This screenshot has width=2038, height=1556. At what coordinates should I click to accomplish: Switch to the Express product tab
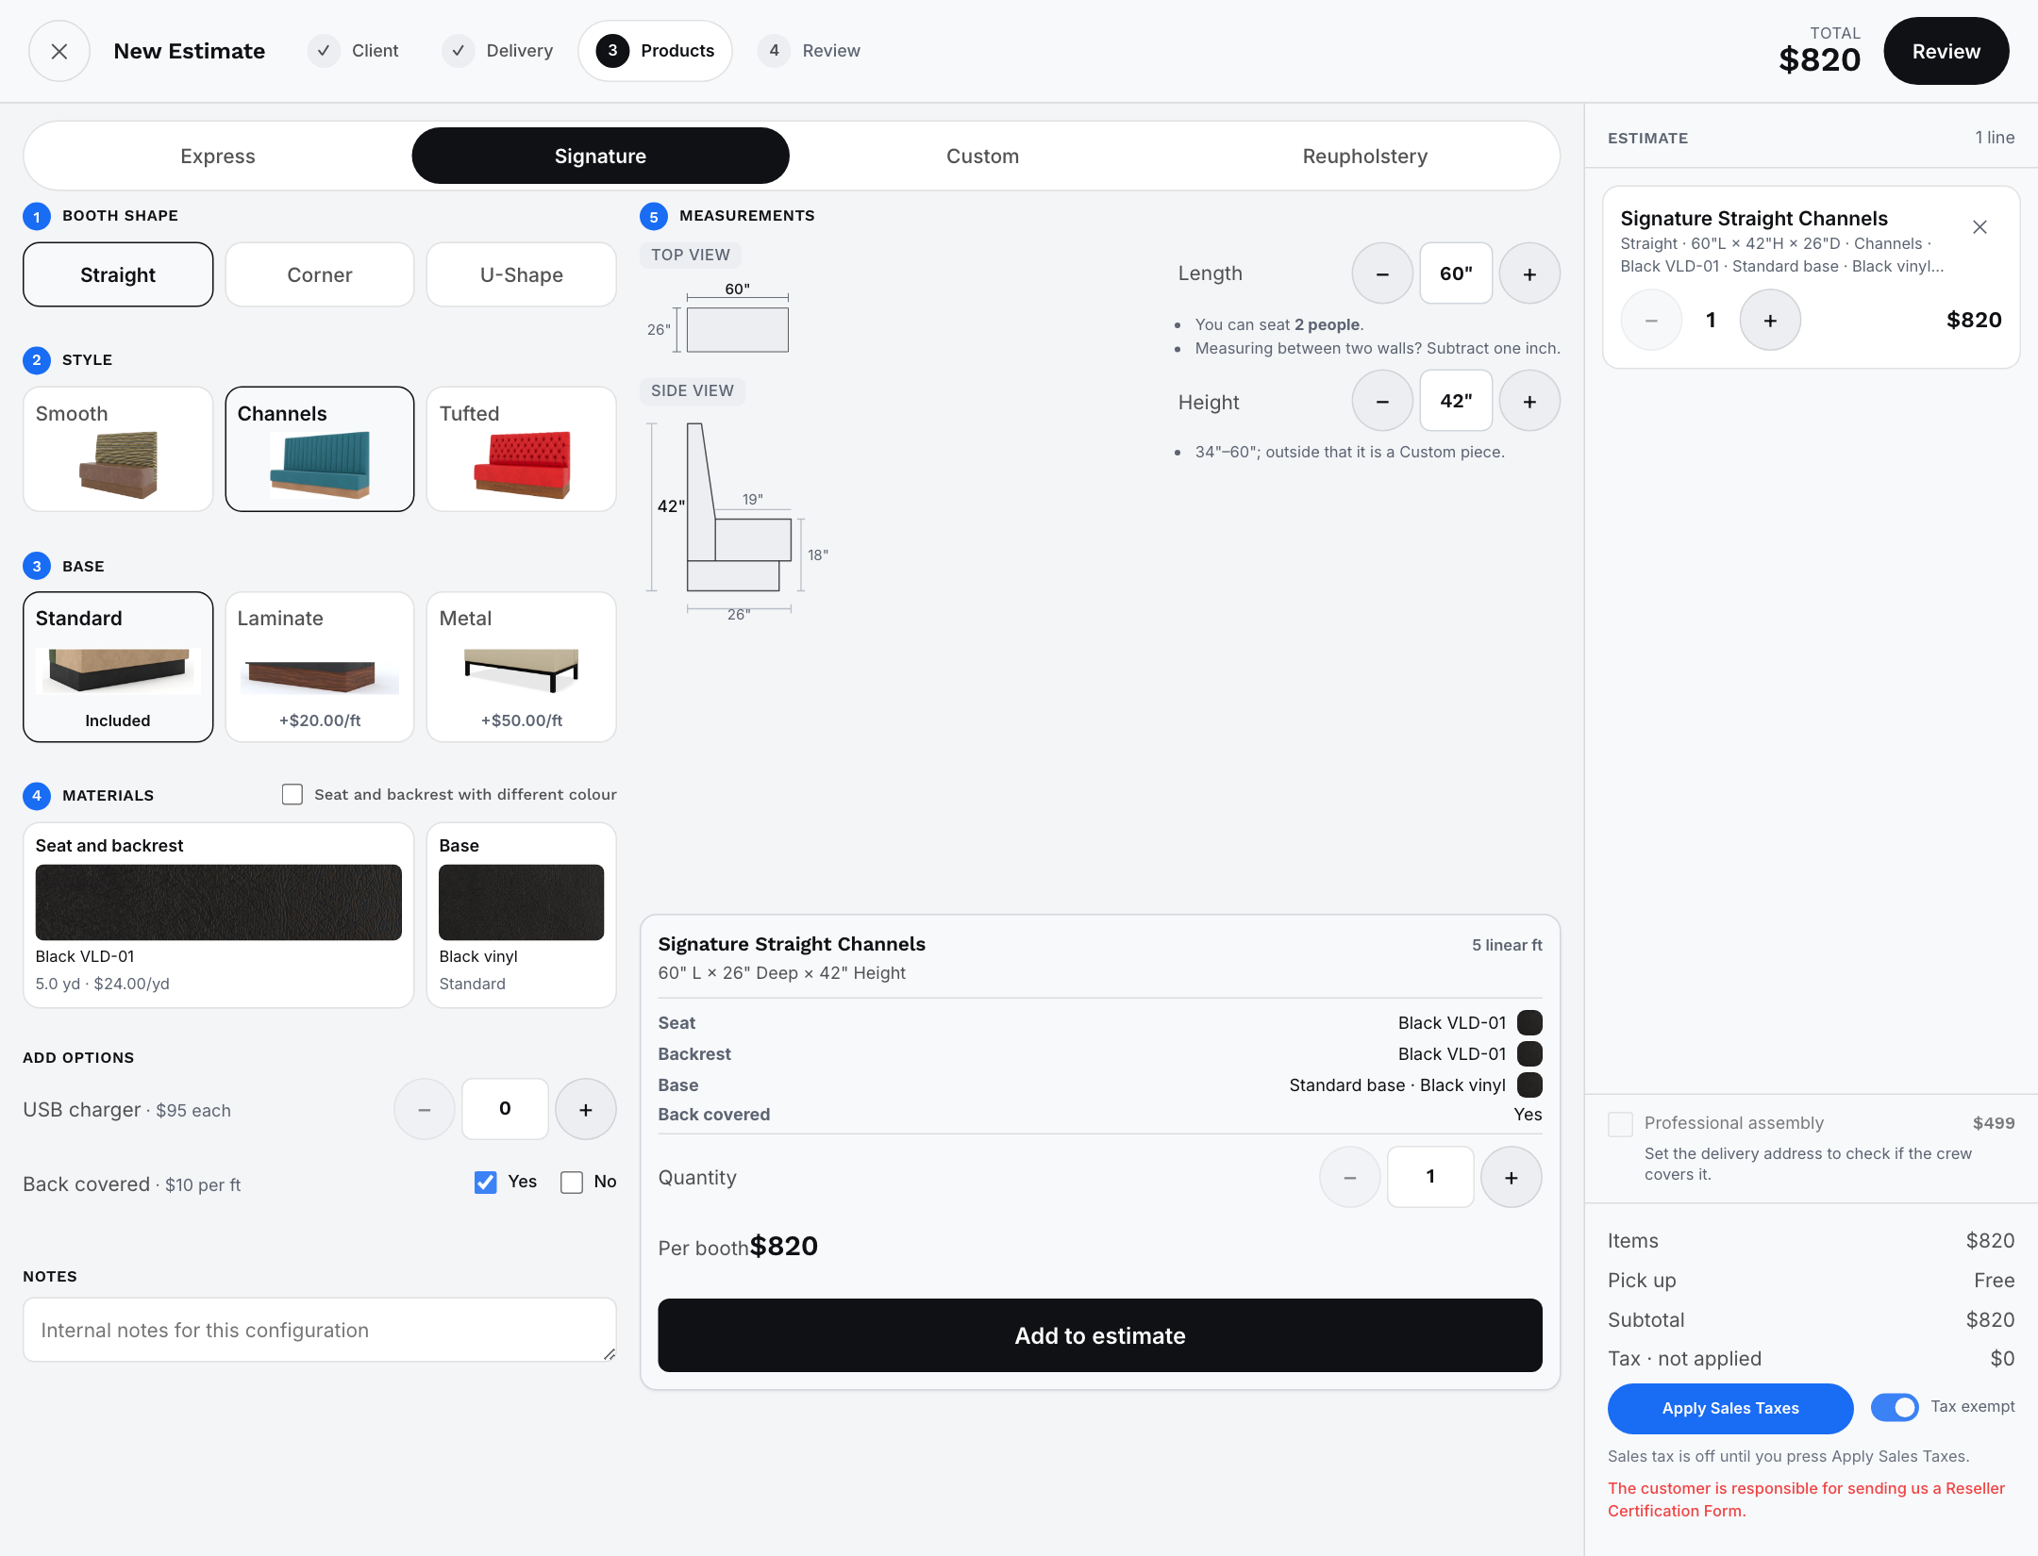(218, 157)
